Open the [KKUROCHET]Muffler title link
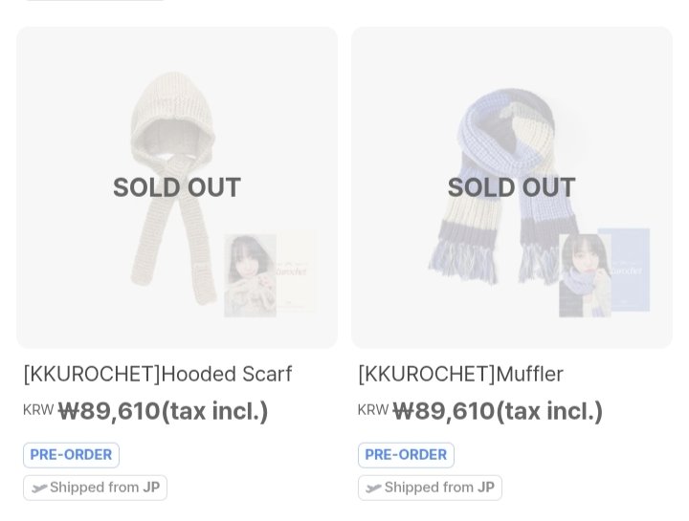This screenshot has width=689, height=521. coord(460,374)
